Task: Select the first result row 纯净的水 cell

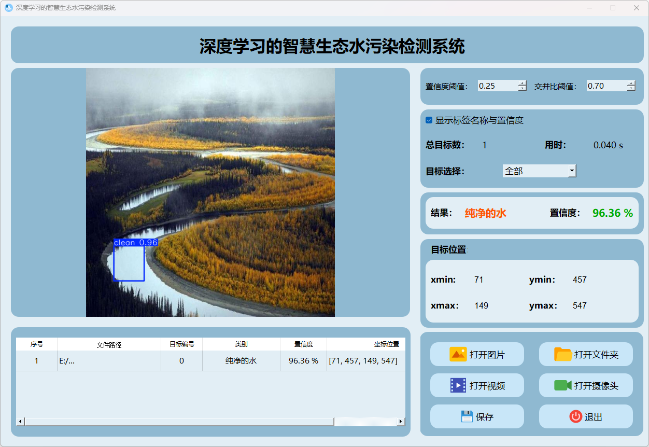Action: [241, 361]
